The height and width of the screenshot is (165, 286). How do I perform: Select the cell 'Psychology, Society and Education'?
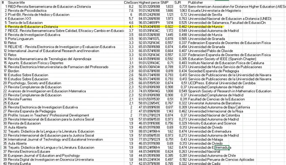tap(34, 83)
